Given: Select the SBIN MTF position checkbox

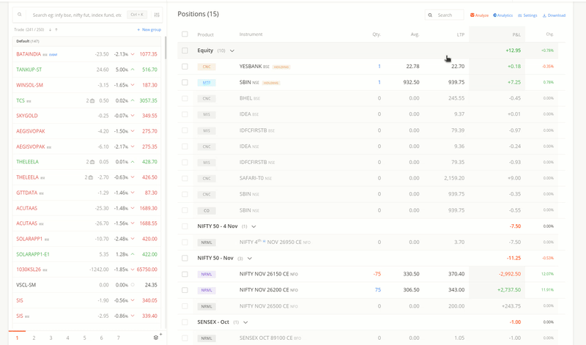Looking at the screenshot, I should [185, 83].
